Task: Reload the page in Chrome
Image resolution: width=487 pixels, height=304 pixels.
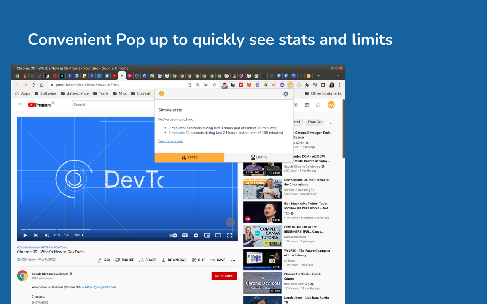Action: tap(33, 85)
